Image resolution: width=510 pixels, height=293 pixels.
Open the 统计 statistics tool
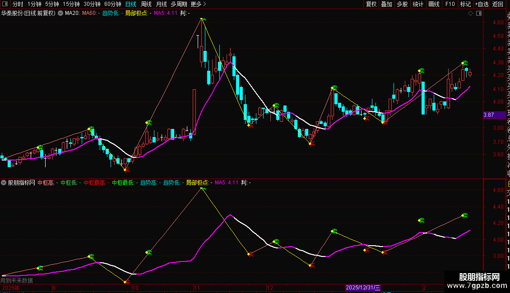[418, 4]
